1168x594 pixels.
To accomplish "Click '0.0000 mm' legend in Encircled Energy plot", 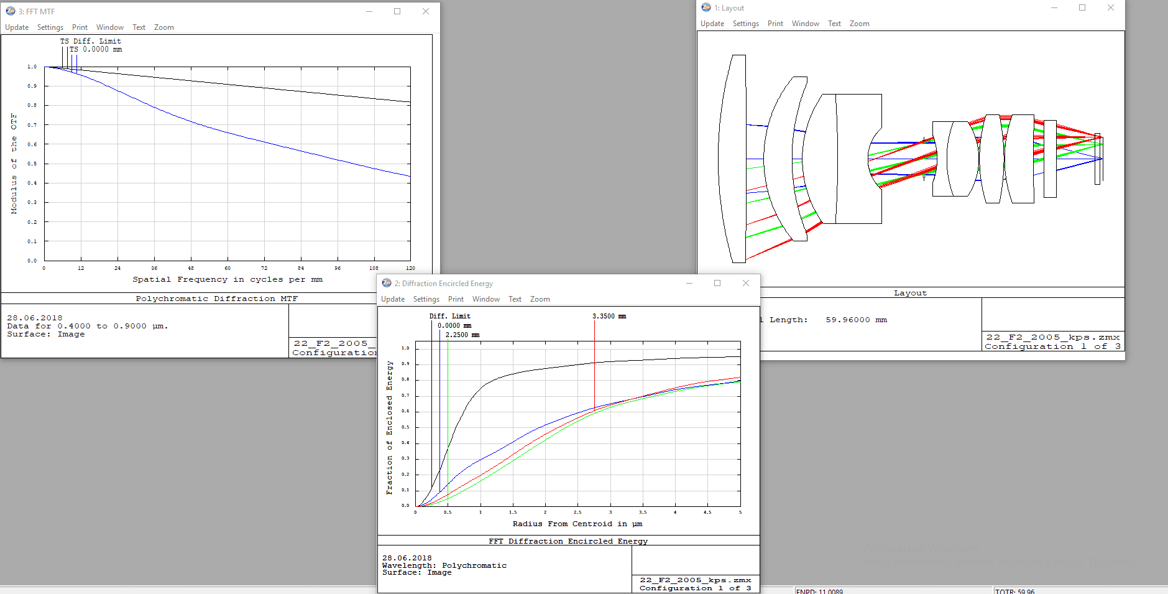I will click(454, 325).
